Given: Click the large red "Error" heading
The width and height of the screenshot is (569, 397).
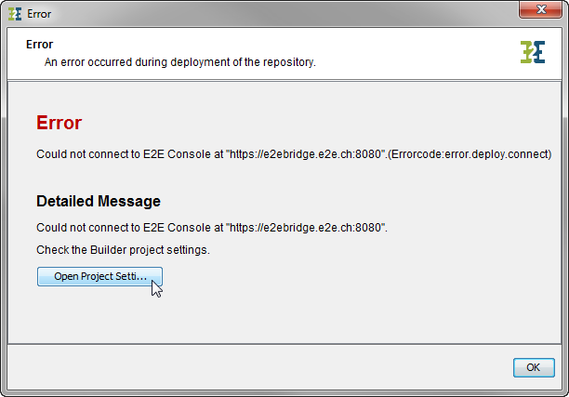Looking at the screenshot, I should (59, 123).
